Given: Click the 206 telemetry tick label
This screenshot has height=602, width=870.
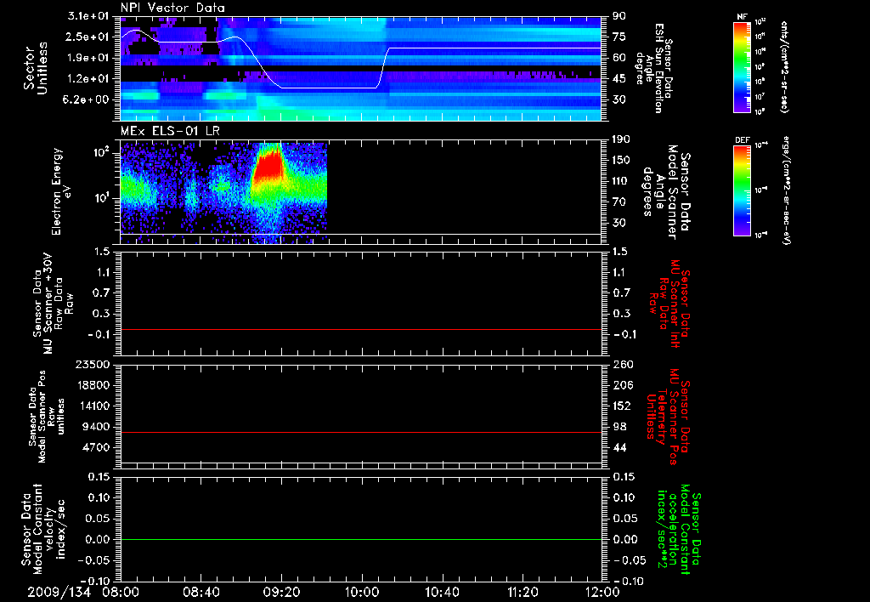Looking at the screenshot, I should pyautogui.click(x=621, y=385).
